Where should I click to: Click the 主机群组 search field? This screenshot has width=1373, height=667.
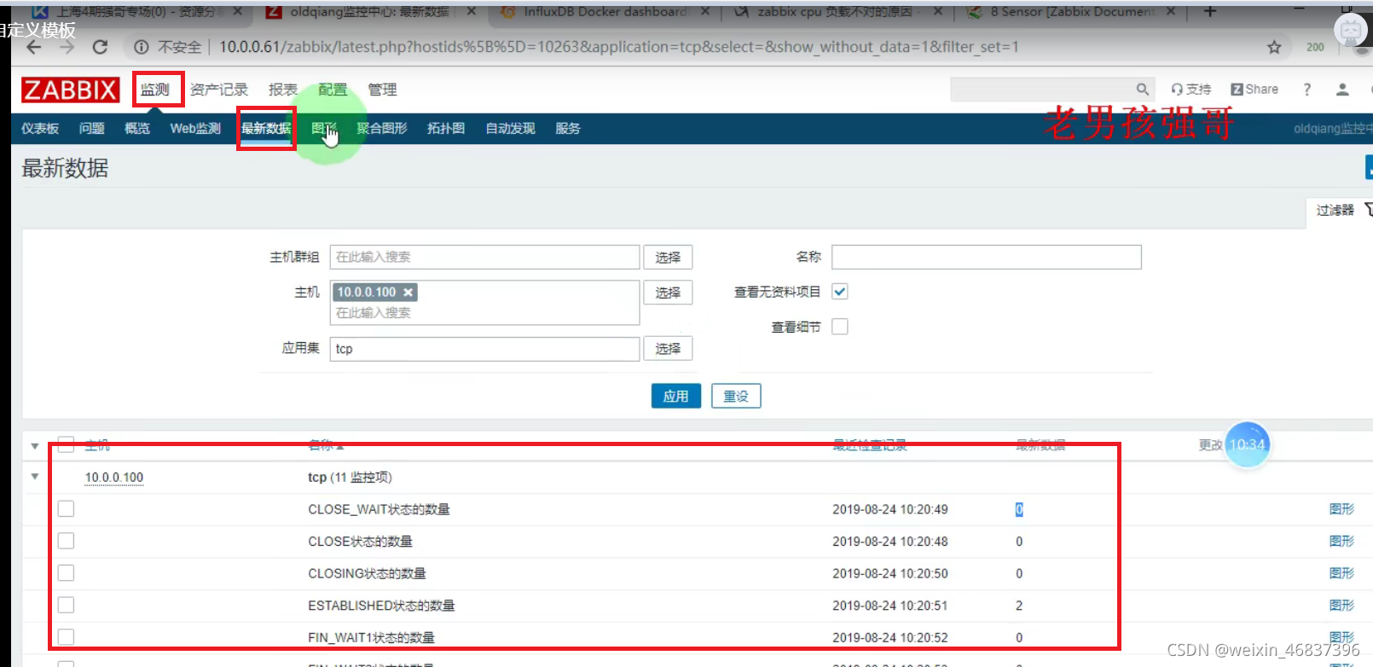point(485,257)
